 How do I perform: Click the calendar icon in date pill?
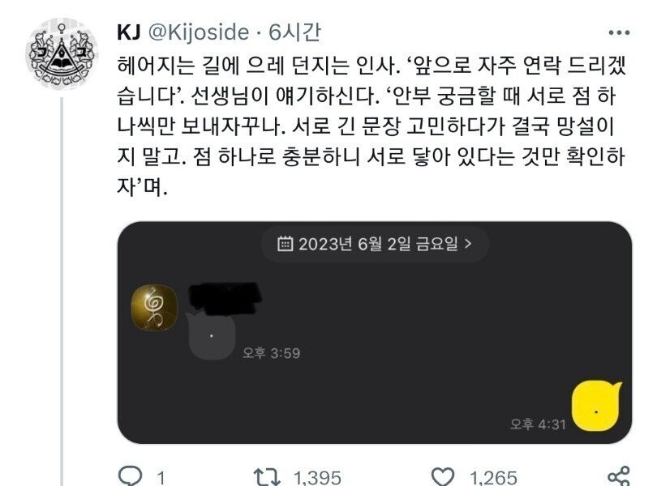285,243
